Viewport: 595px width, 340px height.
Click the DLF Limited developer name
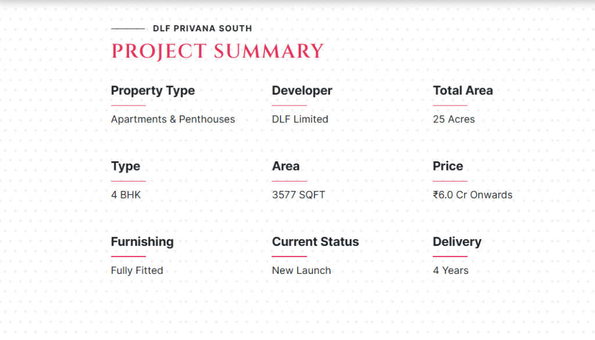click(x=300, y=120)
